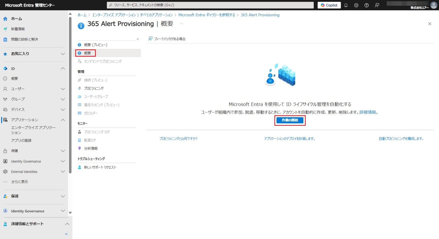Select プロビジョニング in the 管理 menu

click(94, 88)
